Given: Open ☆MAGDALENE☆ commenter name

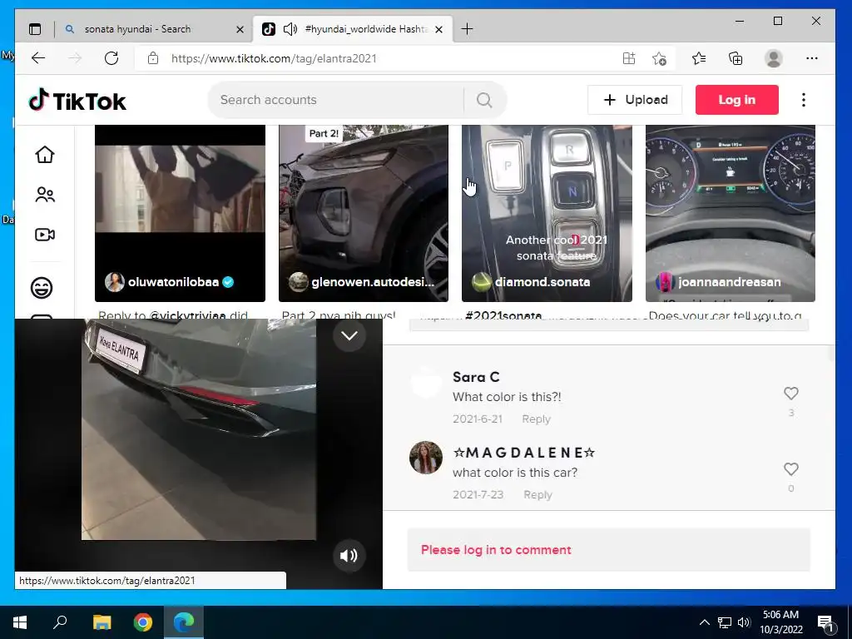Looking at the screenshot, I should 524,453.
